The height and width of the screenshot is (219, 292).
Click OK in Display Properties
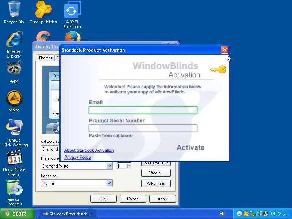coord(103,199)
